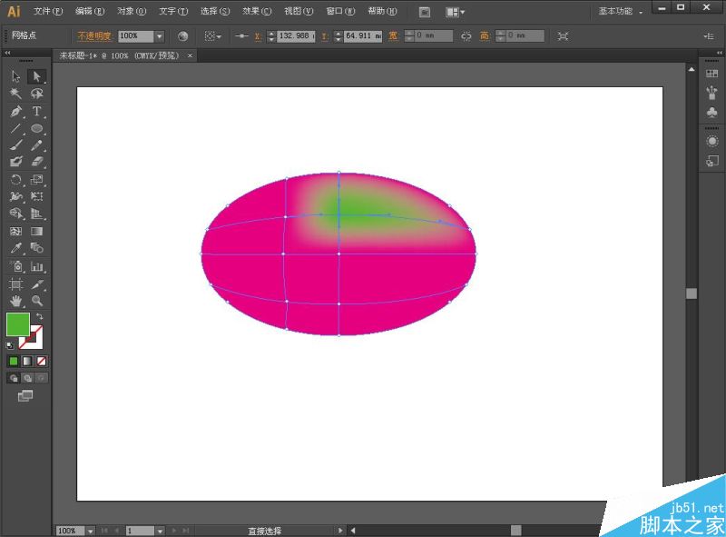This screenshot has width=726, height=537.
Task: Select the Blob Brush tool
Action: [x=15, y=162]
